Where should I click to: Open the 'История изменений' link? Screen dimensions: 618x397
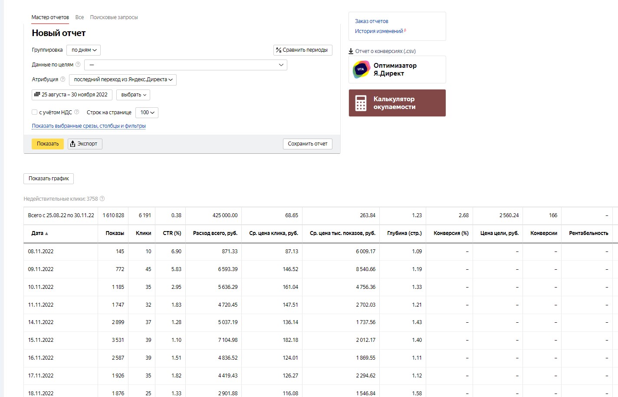(x=379, y=31)
